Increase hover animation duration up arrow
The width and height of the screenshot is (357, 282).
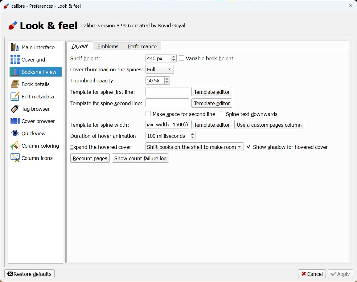(x=193, y=134)
